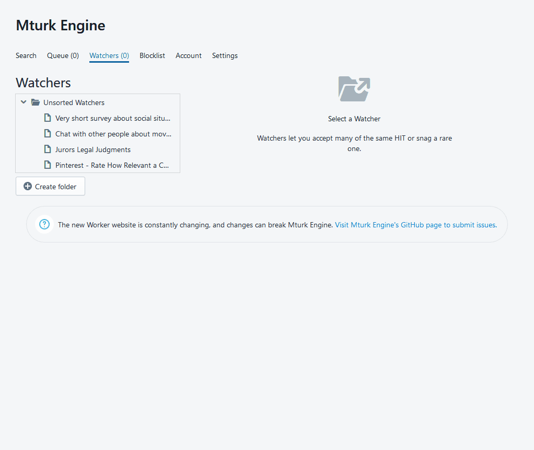This screenshot has width=534, height=450.
Task: Click the document icon beside Very short survey
Action: [48, 118]
